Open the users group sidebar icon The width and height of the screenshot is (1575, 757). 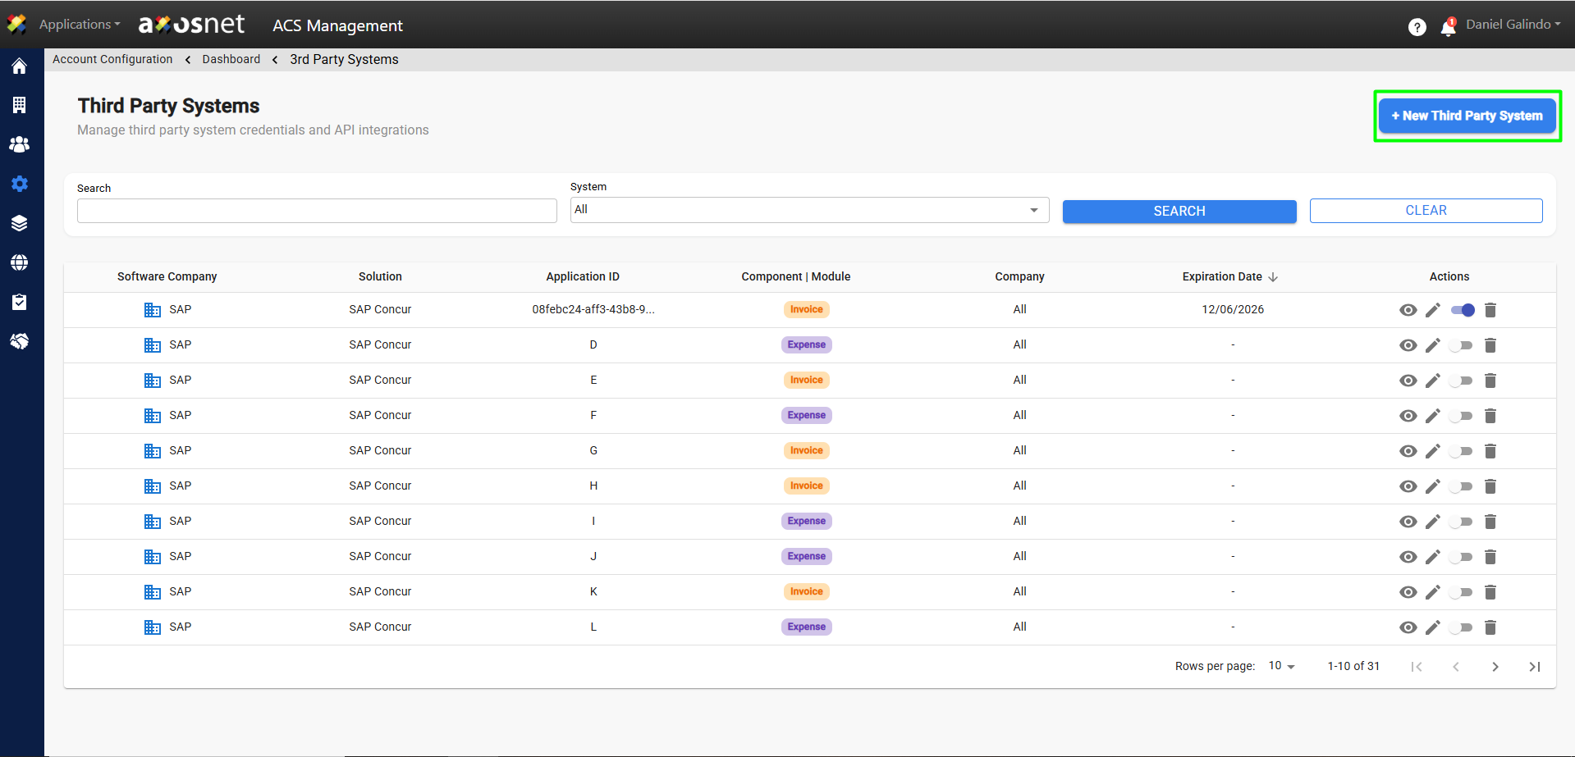20,144
